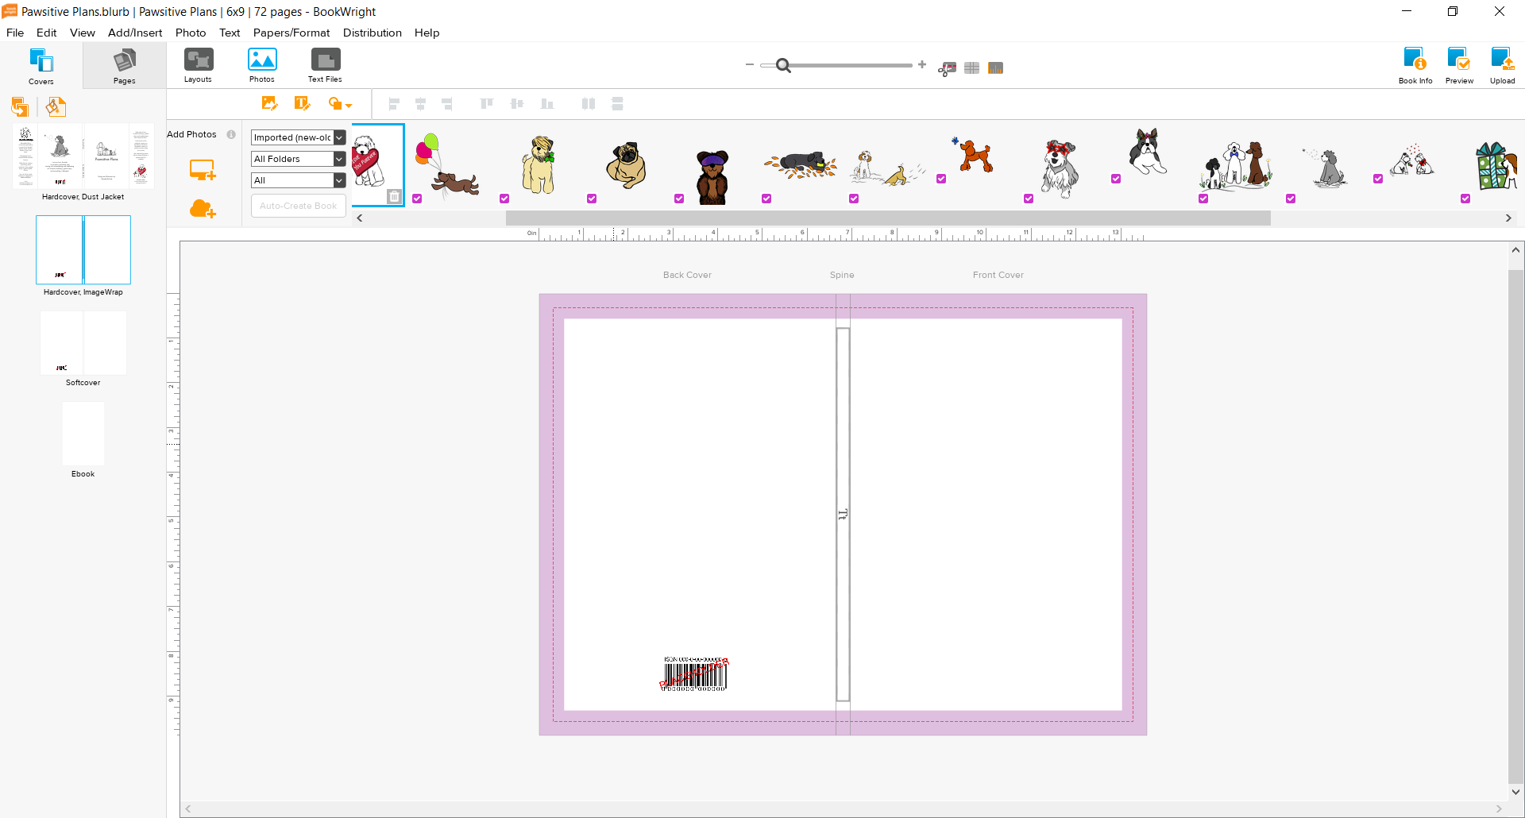Zoom in with the plus icon
Screen dimensions: 1525x818
click(x=922, y=64)
